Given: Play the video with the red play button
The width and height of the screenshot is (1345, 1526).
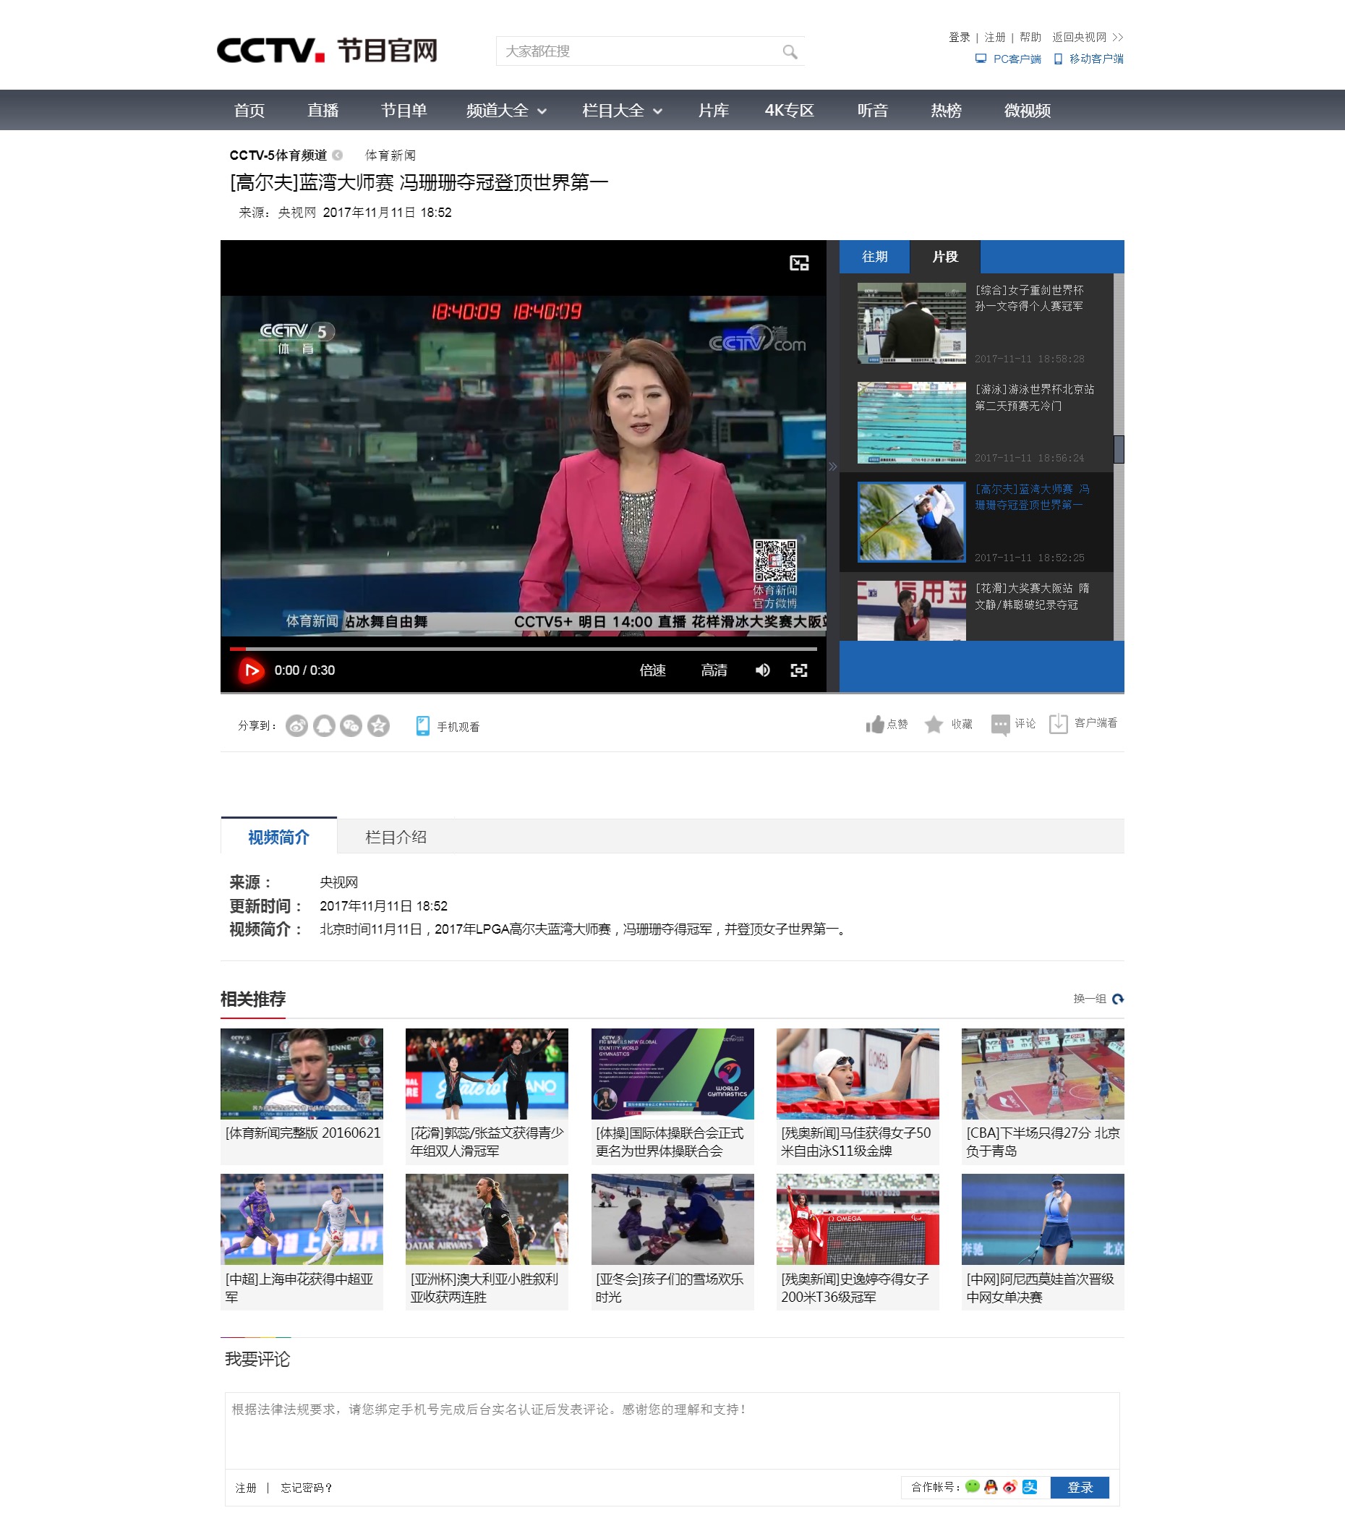Looking at the screenshot, I should [x=251, y=670].
